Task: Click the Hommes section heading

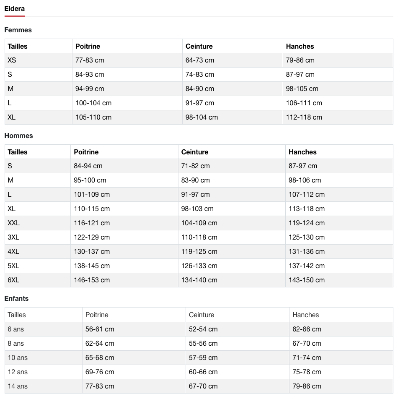Action: click(18, 136)
